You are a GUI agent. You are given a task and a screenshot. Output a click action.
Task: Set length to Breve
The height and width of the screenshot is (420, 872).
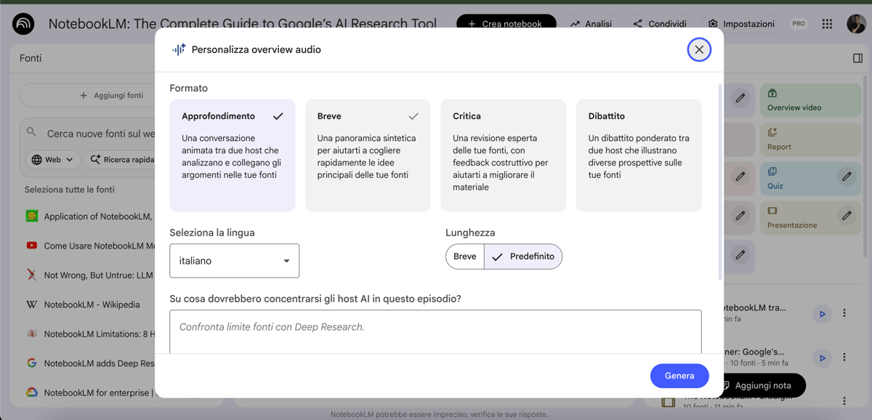pyautogui.click(x=465, y=257)
